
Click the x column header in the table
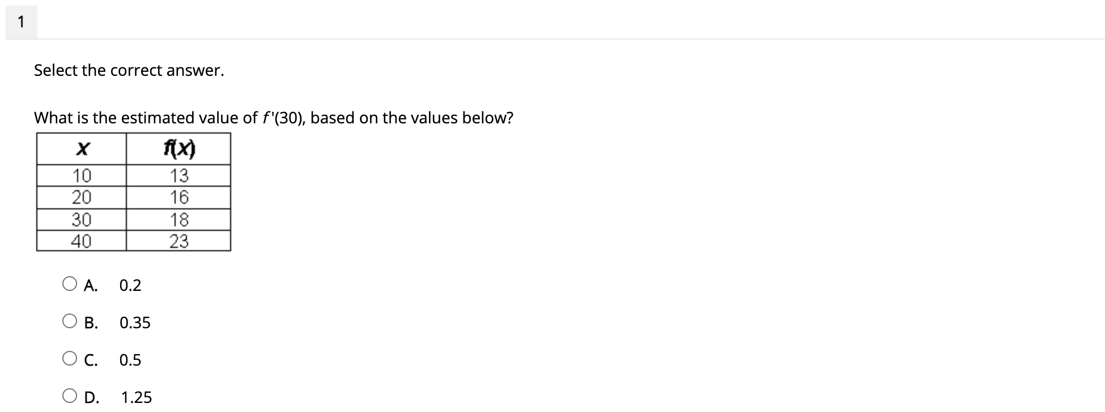(81, 149)
